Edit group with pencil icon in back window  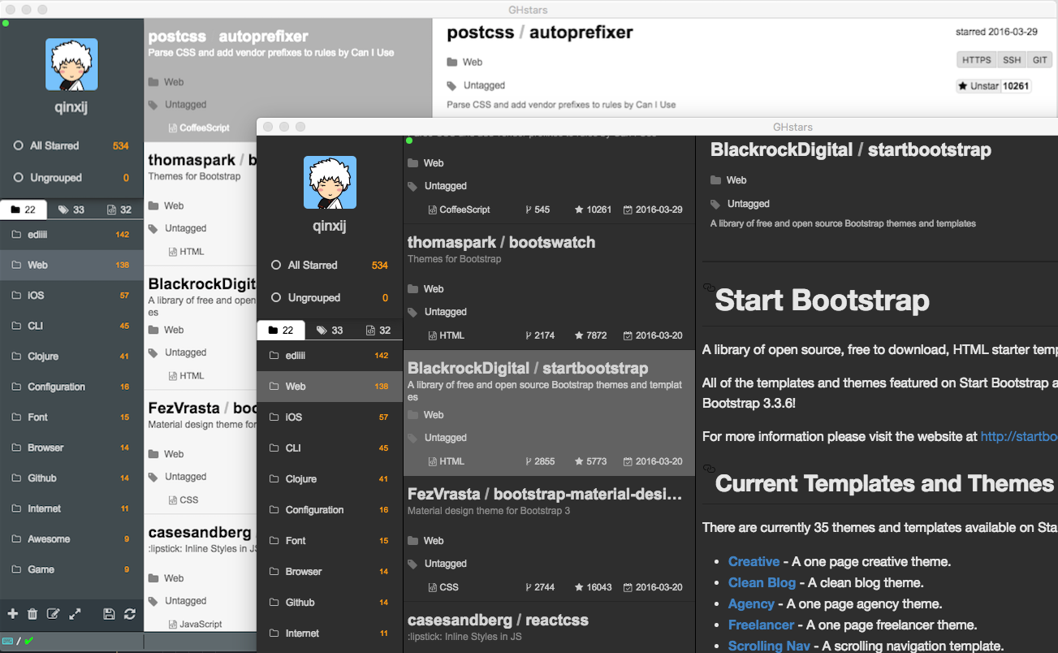click(54, 614)
